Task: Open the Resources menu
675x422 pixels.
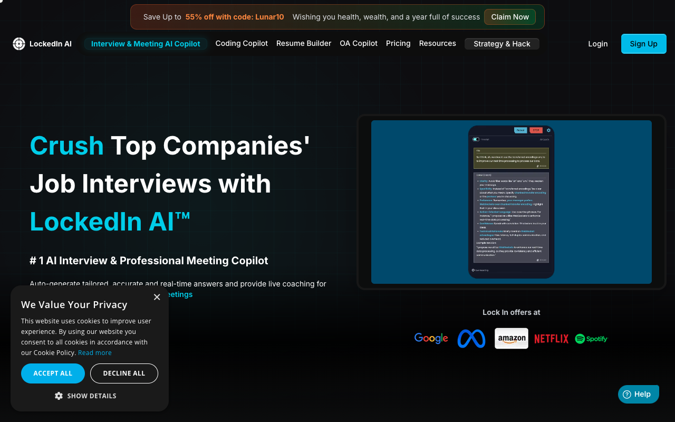Action: [438, 43]
